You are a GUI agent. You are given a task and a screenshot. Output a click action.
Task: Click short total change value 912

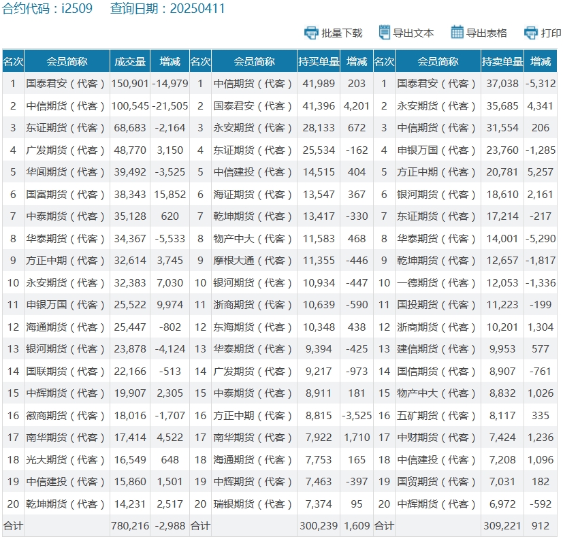541,526
